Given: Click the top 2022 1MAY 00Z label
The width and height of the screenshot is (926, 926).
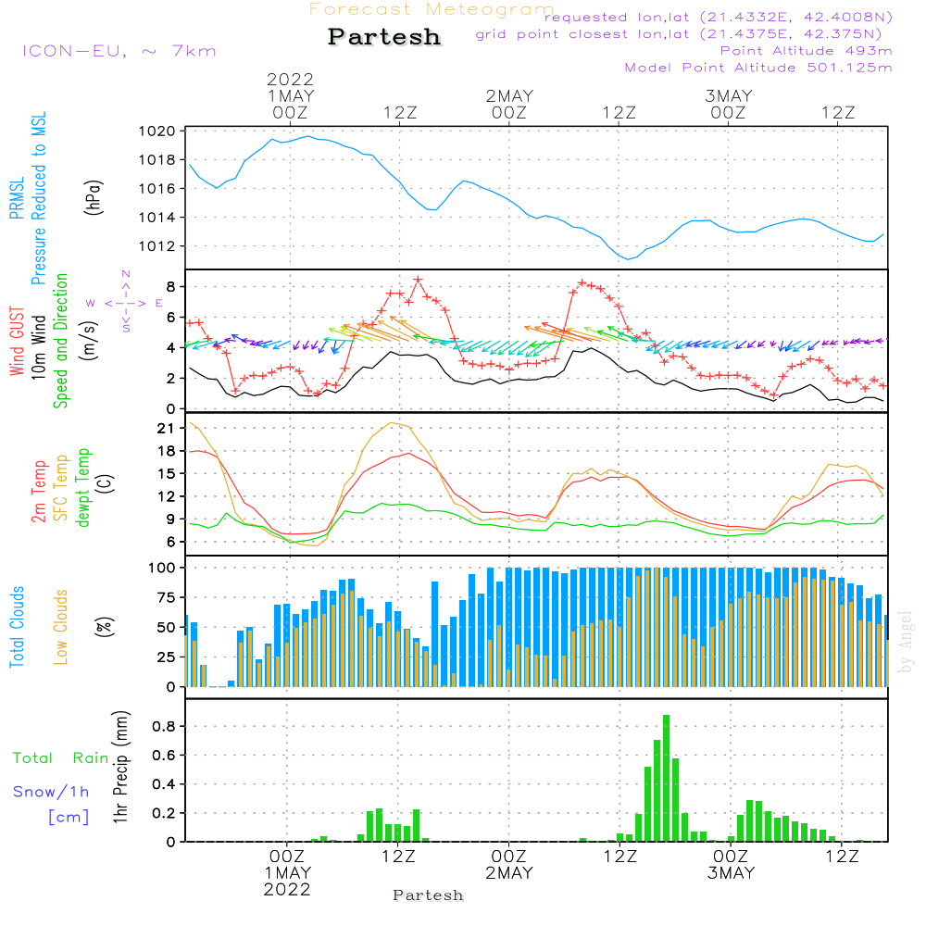Looking at the screenshot, I should [x=290, y=95].
